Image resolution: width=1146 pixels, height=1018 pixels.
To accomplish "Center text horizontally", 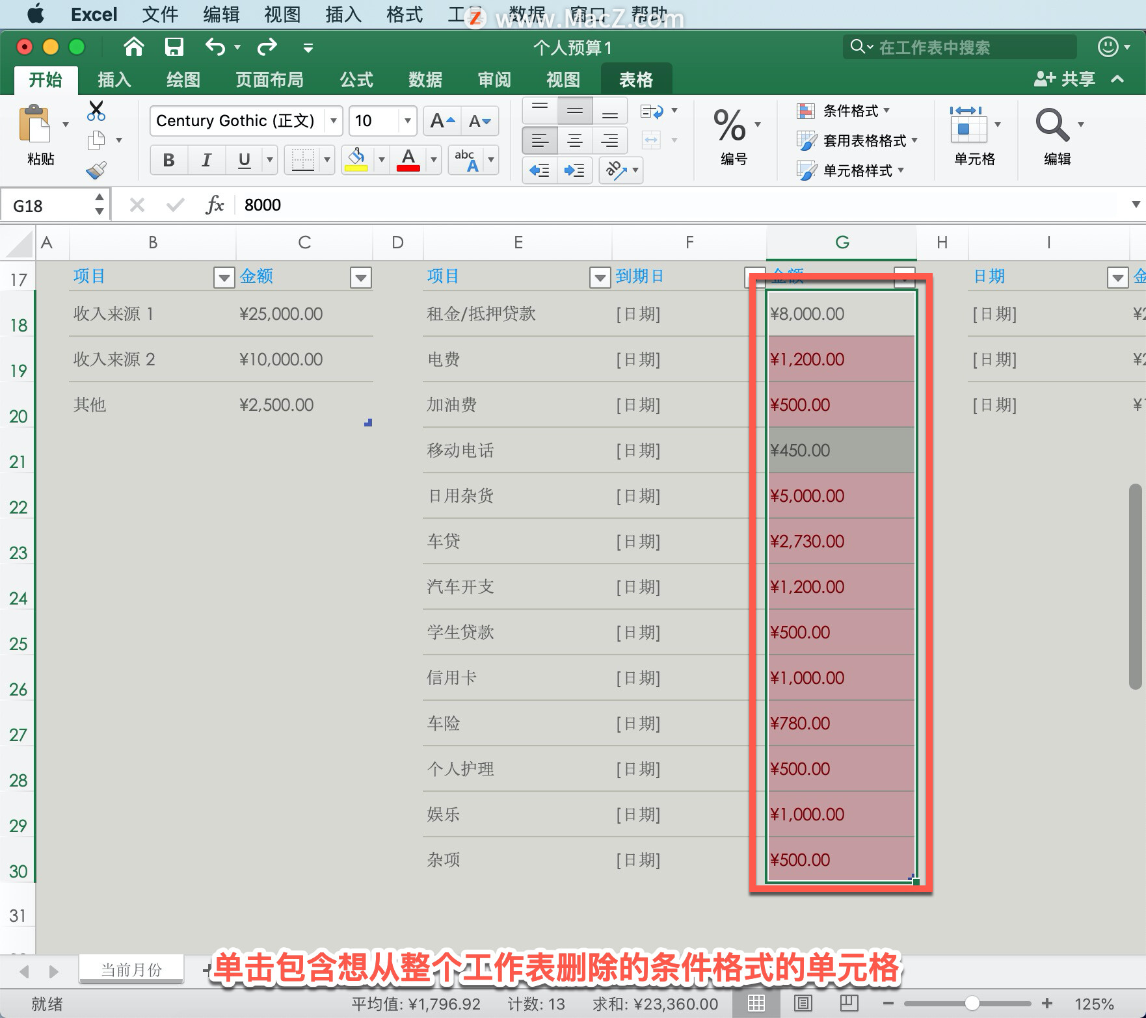I will [x=574, y=140].
